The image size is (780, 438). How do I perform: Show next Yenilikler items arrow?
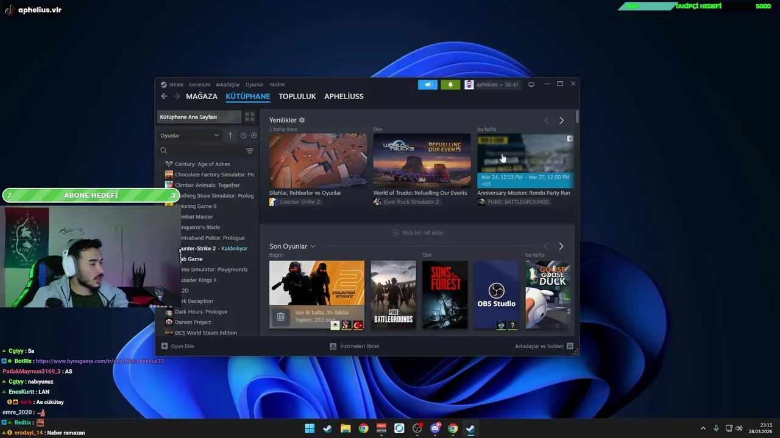point(561,120)
